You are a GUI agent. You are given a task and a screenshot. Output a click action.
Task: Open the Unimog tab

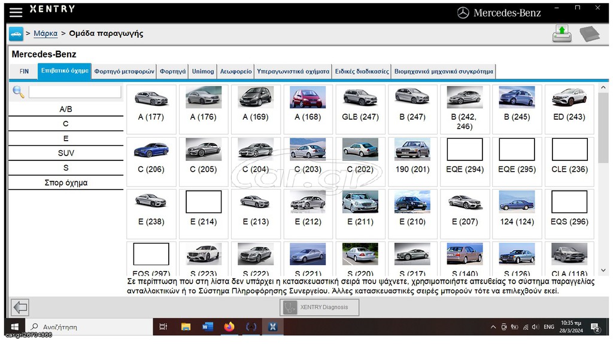pyautogui.click(x=203, y=72)
